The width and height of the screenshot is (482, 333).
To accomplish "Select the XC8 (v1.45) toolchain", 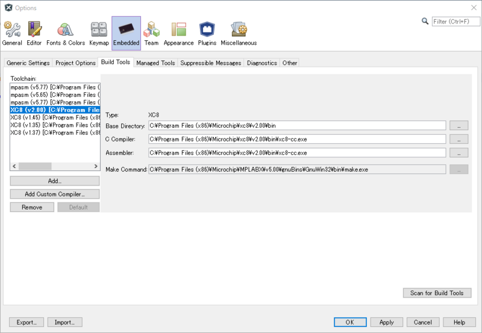I will (55, 117).
